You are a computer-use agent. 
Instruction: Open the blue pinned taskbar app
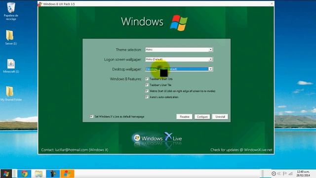coord(53,174)
